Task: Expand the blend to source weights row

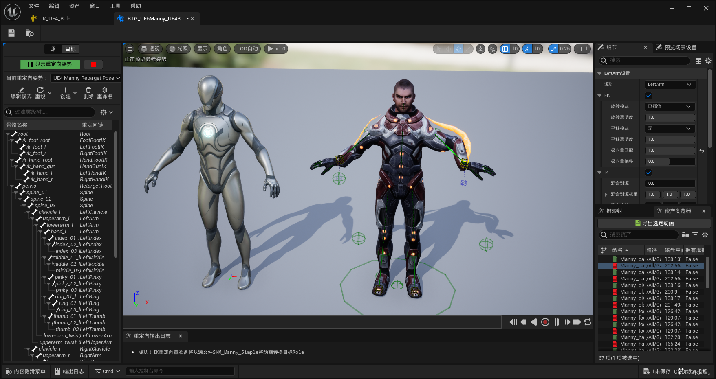Action: pos(606,195)
